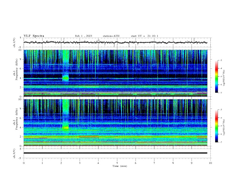Viewport: 237px width, 183px height.
Task: Click time axis tick label "4"
Action: (x=98, y=163)
